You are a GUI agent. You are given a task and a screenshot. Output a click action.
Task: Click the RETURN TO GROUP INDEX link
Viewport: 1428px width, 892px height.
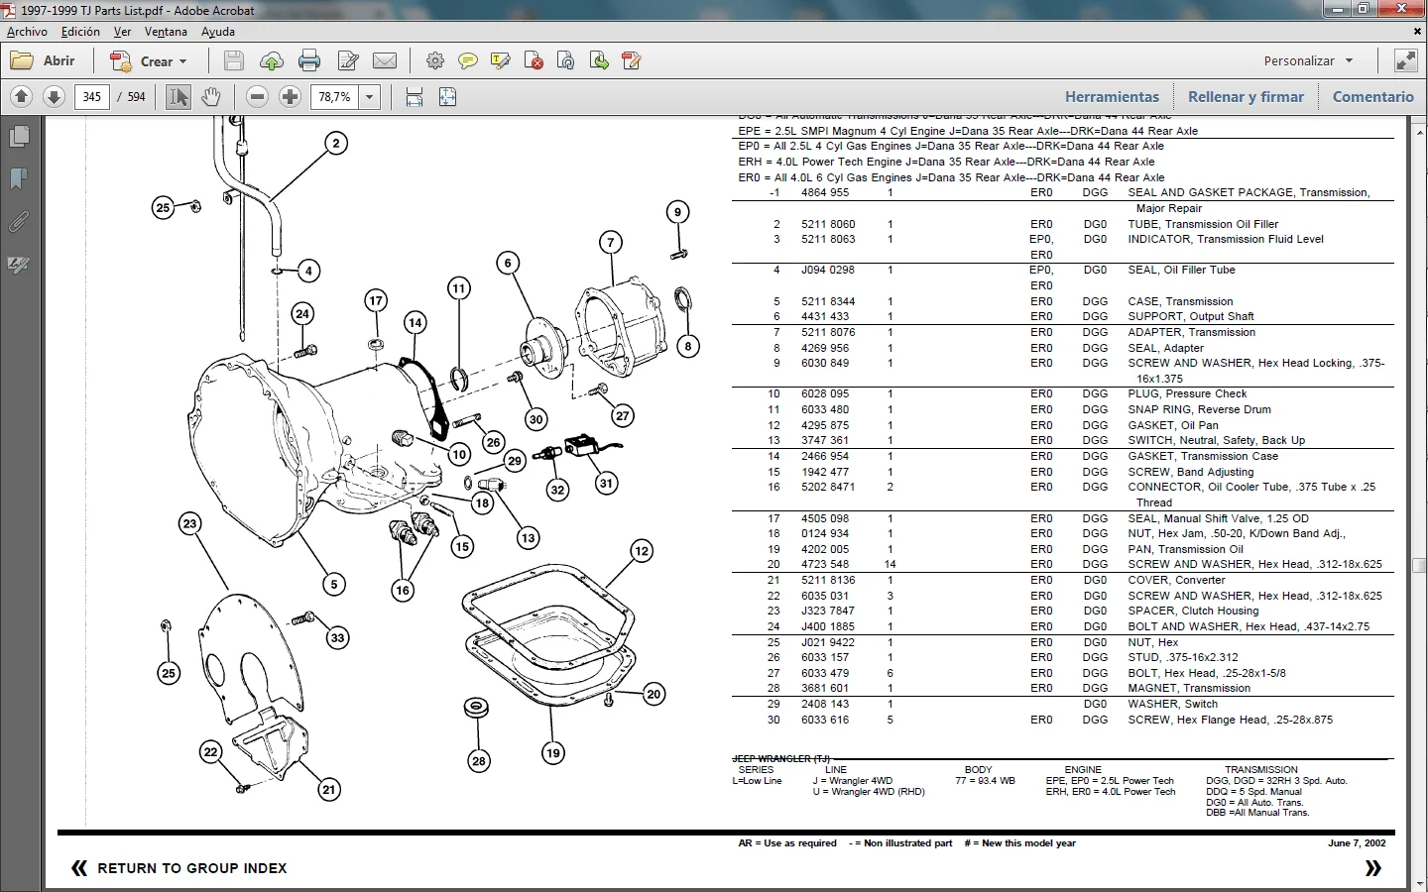click(x=192, y=868)
